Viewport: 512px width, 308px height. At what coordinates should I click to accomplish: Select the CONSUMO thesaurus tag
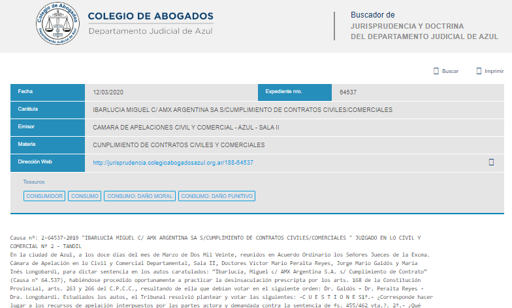(x=85, y=196)
